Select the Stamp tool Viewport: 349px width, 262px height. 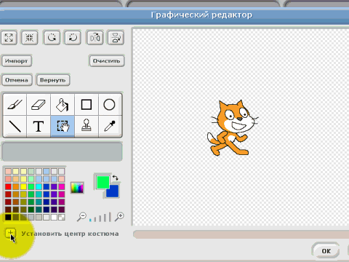(x=87, y=127)
